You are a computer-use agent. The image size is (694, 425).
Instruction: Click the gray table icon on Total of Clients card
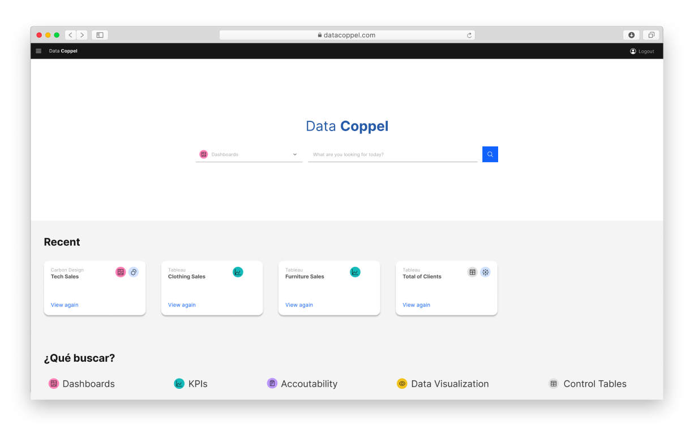pos(472,272)
